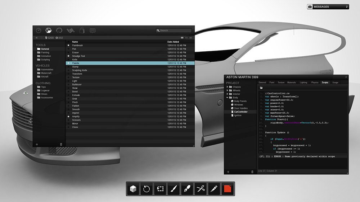Open the folder icon above the script editor

click(261, 88)
